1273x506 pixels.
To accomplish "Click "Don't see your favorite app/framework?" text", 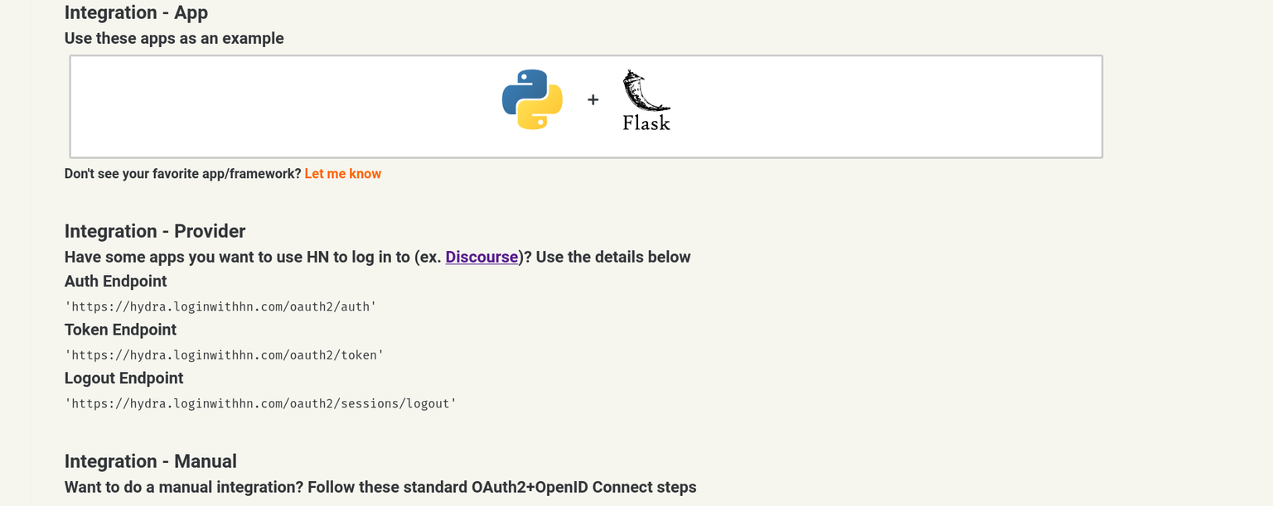I will pyautogui.click(x=182, y=174).
